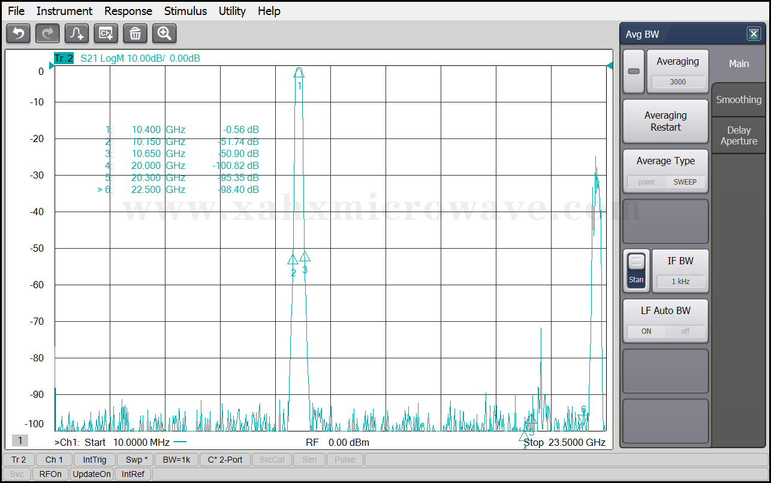This screenshot has width=771, height=483.
Task: Select marker 6 near 22.5 GHz
Action: (583, 419)
